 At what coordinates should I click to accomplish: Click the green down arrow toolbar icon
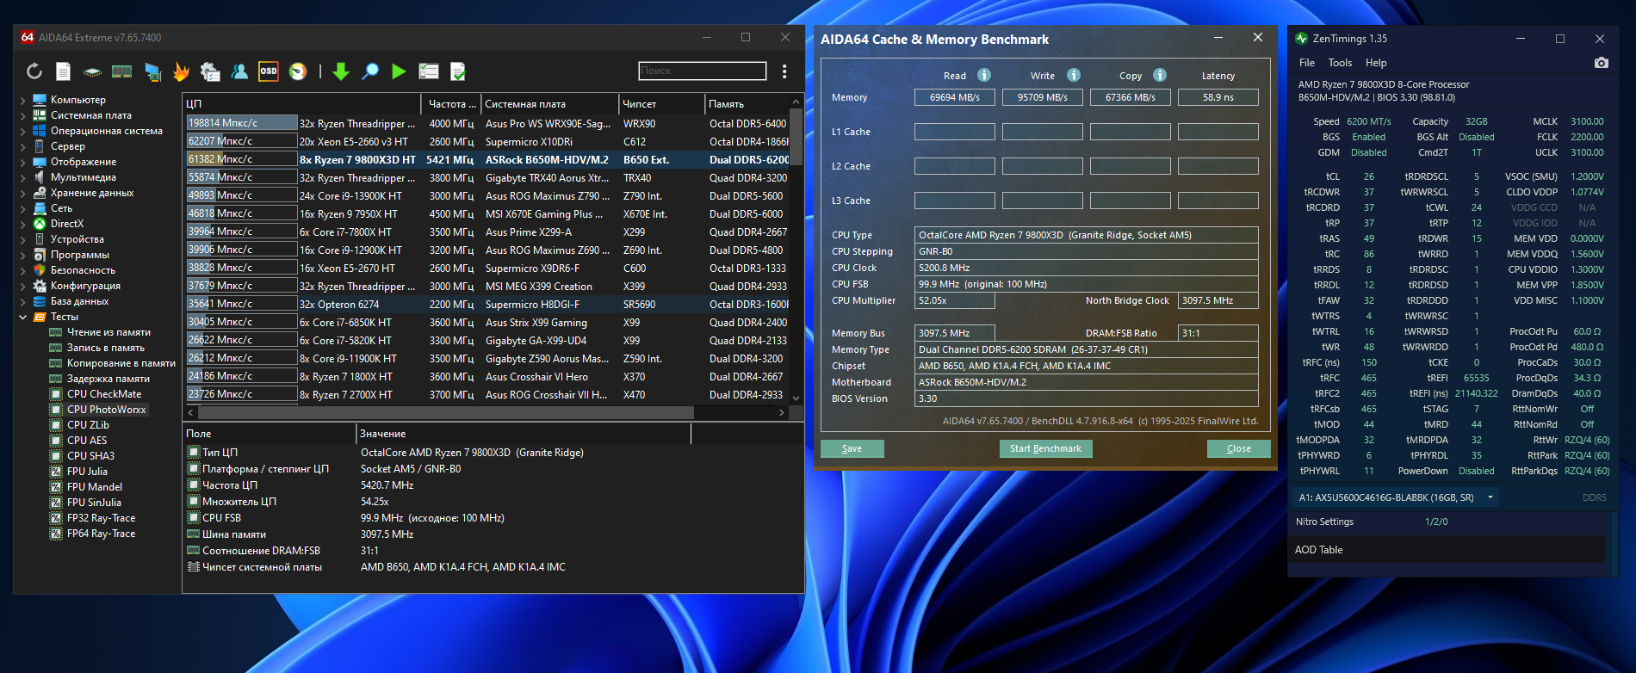[x=341, y=71]
